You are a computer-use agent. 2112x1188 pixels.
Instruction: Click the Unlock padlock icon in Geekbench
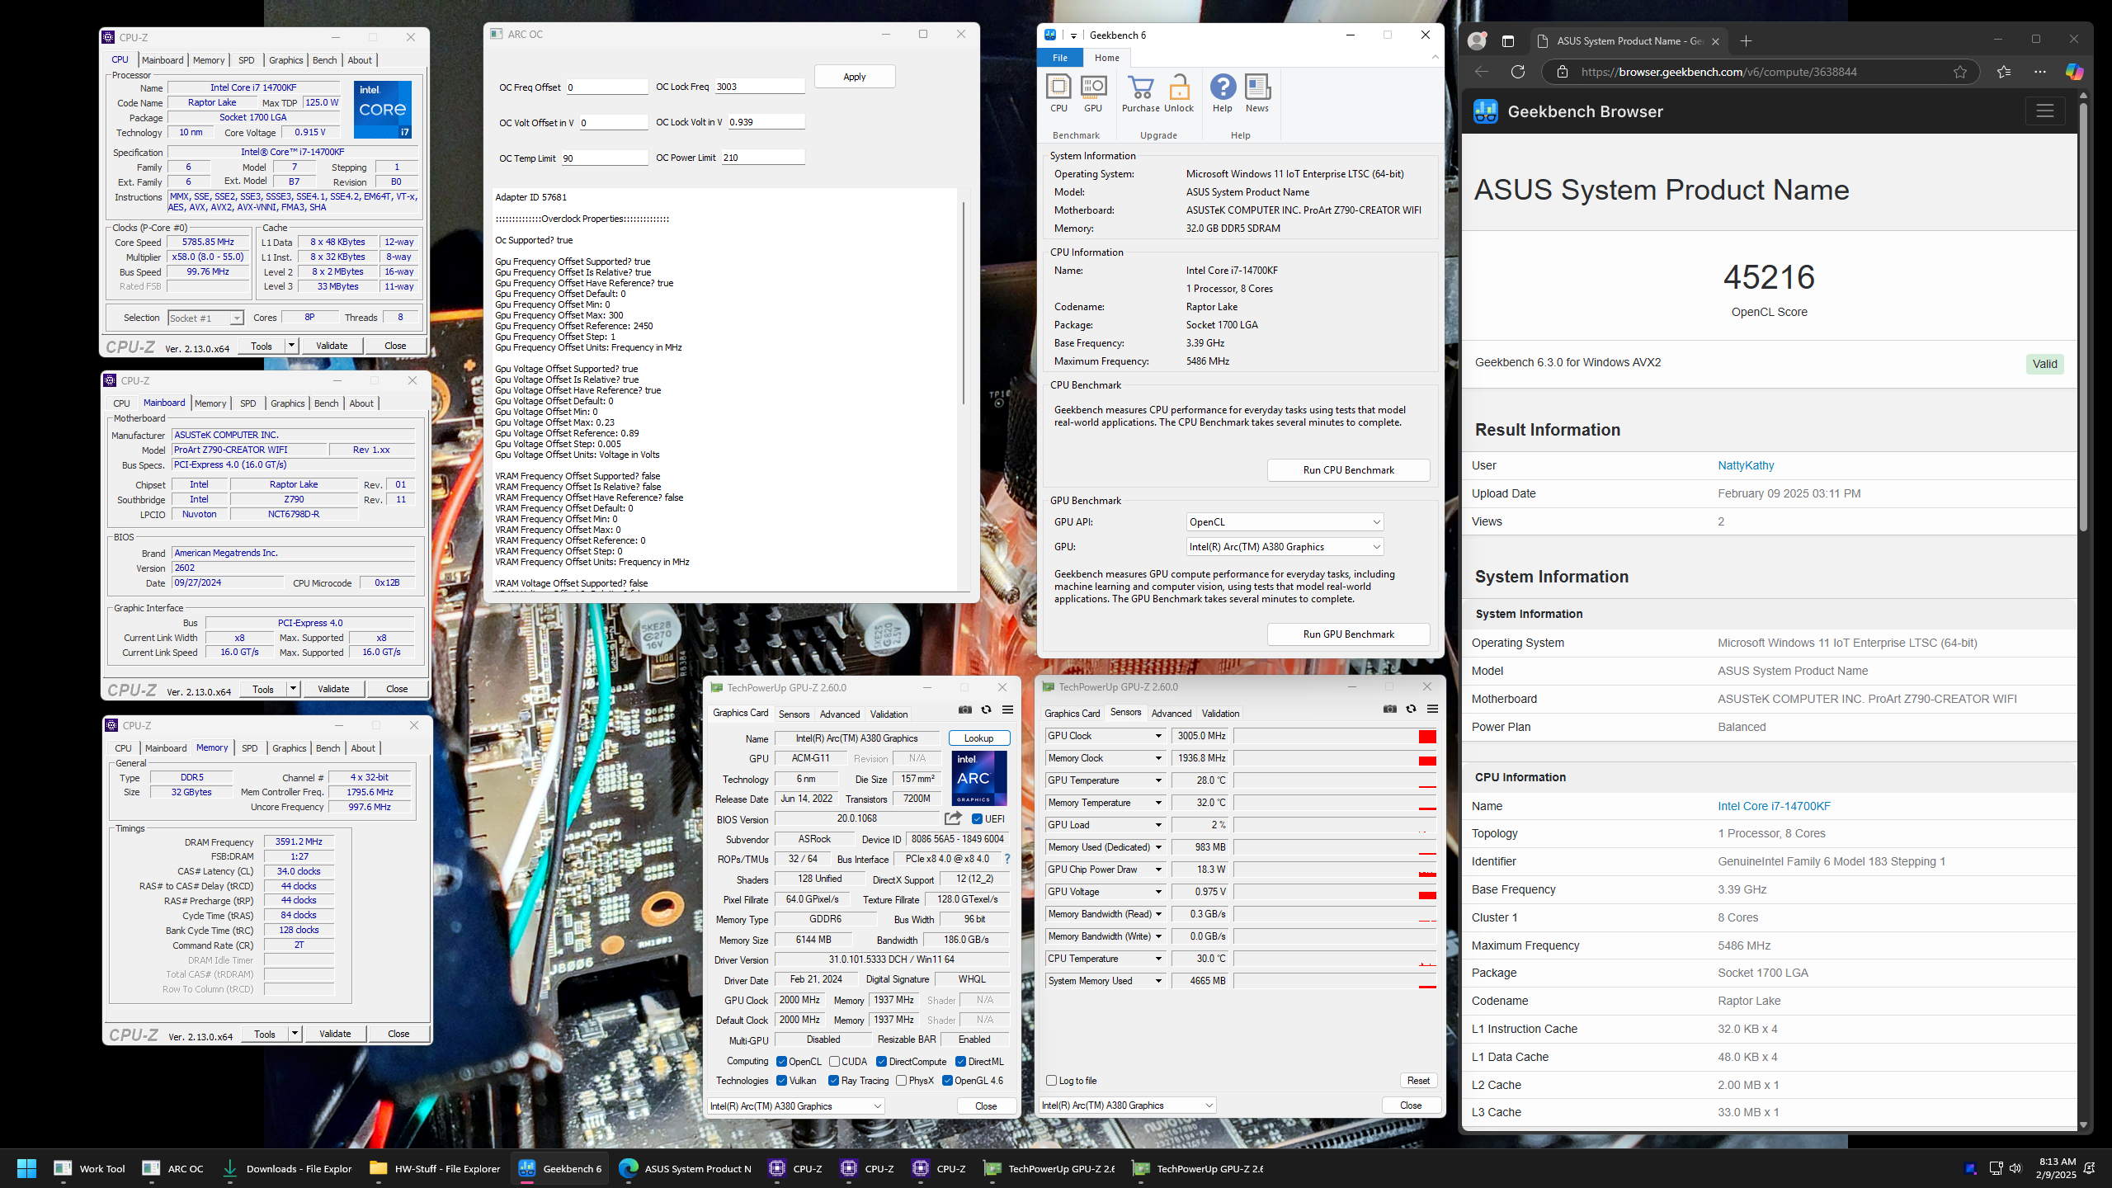[x=1179, y=92]
